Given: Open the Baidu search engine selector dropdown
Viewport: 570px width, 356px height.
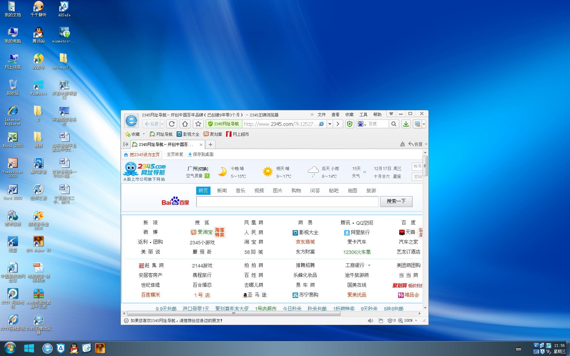Looking at the screenshot, I should (362, 124).
